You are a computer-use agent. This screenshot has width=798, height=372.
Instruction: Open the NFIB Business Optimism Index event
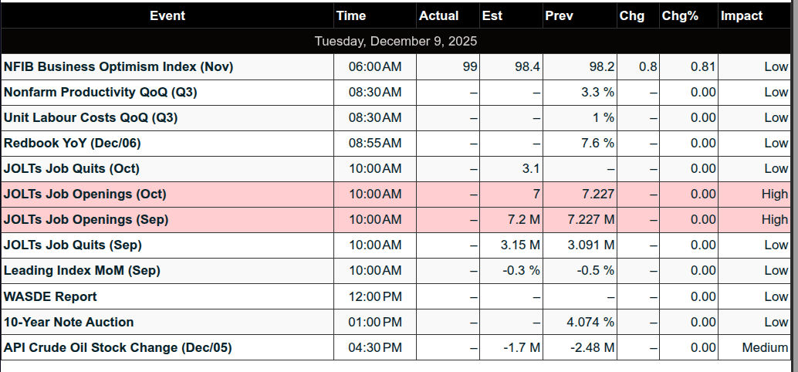(118, 67)
